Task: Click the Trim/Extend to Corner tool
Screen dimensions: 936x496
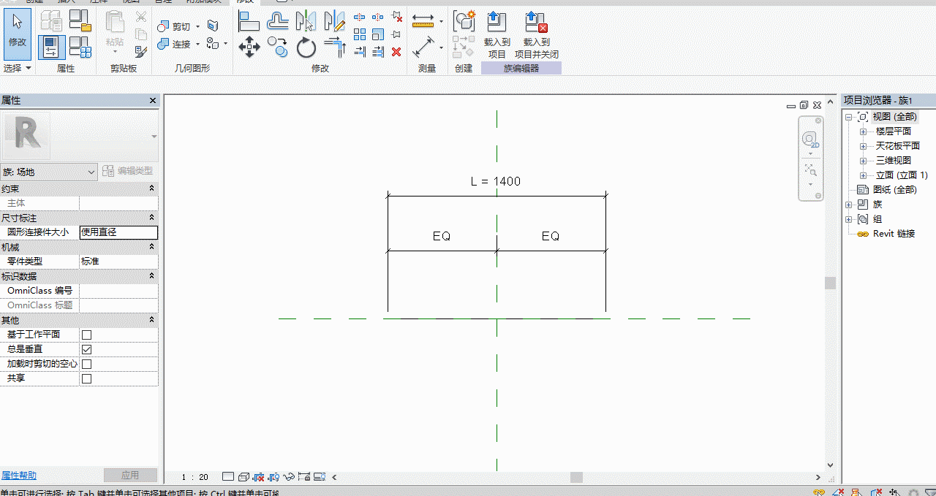Action: (335, 48)
